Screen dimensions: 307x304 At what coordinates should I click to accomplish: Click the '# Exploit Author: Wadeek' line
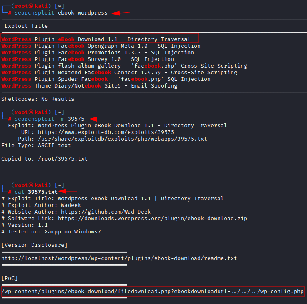(41, 205)
